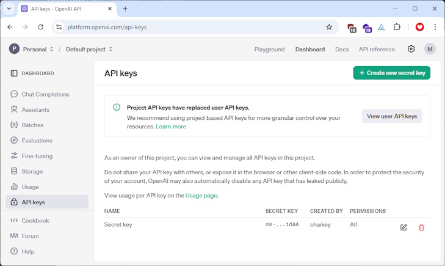The height and width of the screenshot is (266, 445).
Task: Open the Playground page
Action: pos(269,50)
